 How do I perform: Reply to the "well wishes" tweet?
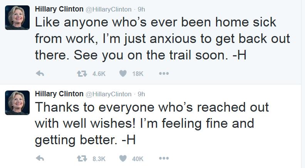[x=40, y=158]
